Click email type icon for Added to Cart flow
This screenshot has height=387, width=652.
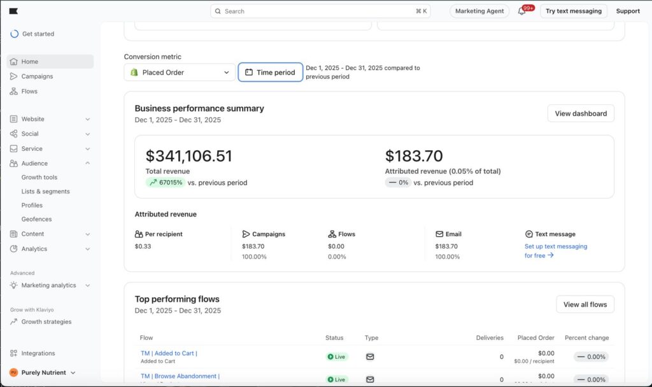tap(370, 356)
